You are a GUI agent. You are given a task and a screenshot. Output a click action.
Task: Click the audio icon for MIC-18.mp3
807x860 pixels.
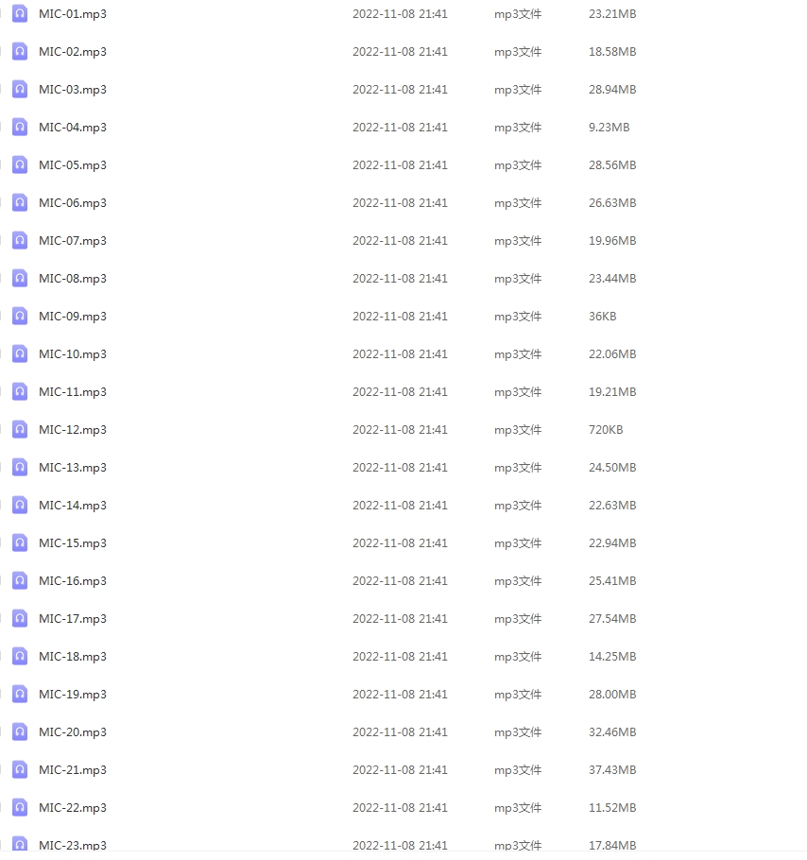[20, 657]
